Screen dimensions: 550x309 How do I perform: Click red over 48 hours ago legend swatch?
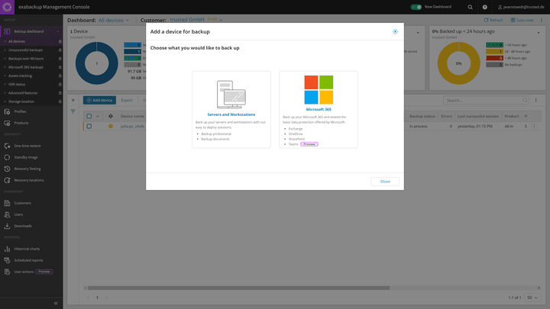(494, 58)
